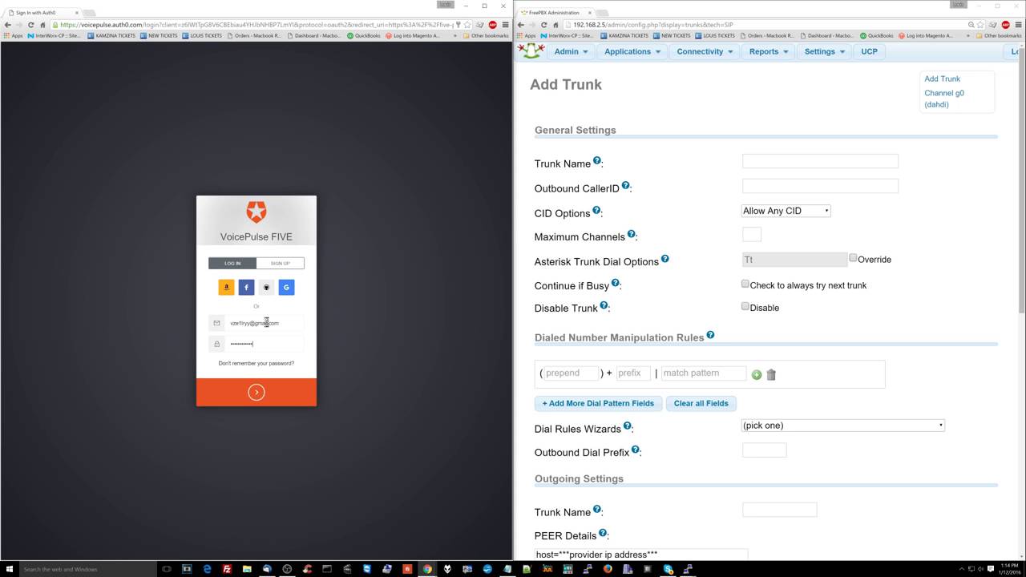Check the Disable trunk checkbox
The width and height of the screenshot is (1026, 577).
pos(745,306)
